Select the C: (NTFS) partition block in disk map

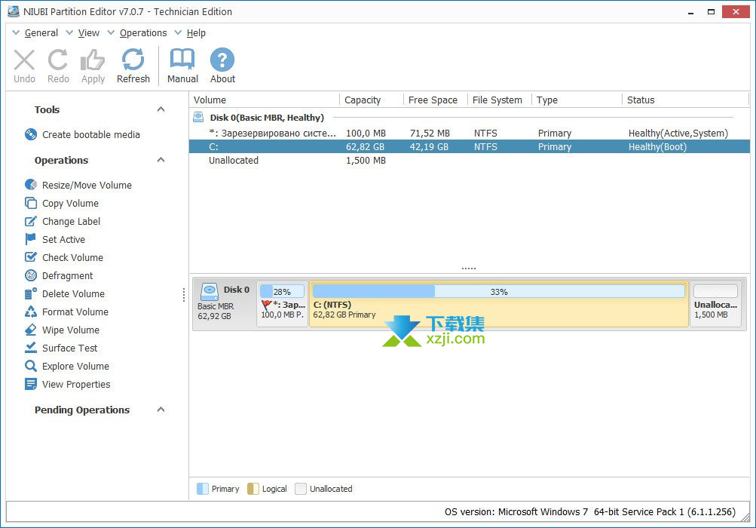coord(498,305)
